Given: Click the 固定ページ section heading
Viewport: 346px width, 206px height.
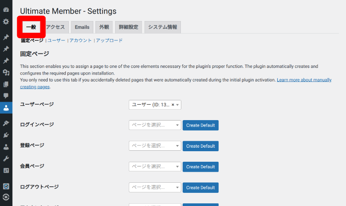Looking at the screenshot, I should click(35, 53).
